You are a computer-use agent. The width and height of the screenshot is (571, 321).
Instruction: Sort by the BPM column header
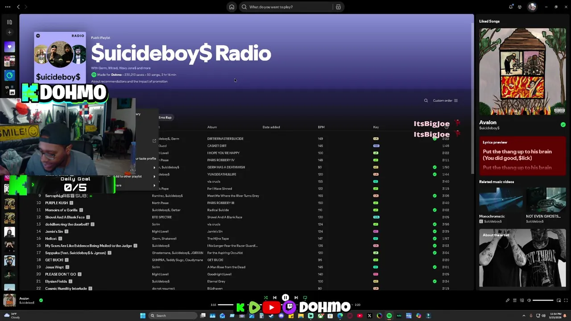(321, 127)
